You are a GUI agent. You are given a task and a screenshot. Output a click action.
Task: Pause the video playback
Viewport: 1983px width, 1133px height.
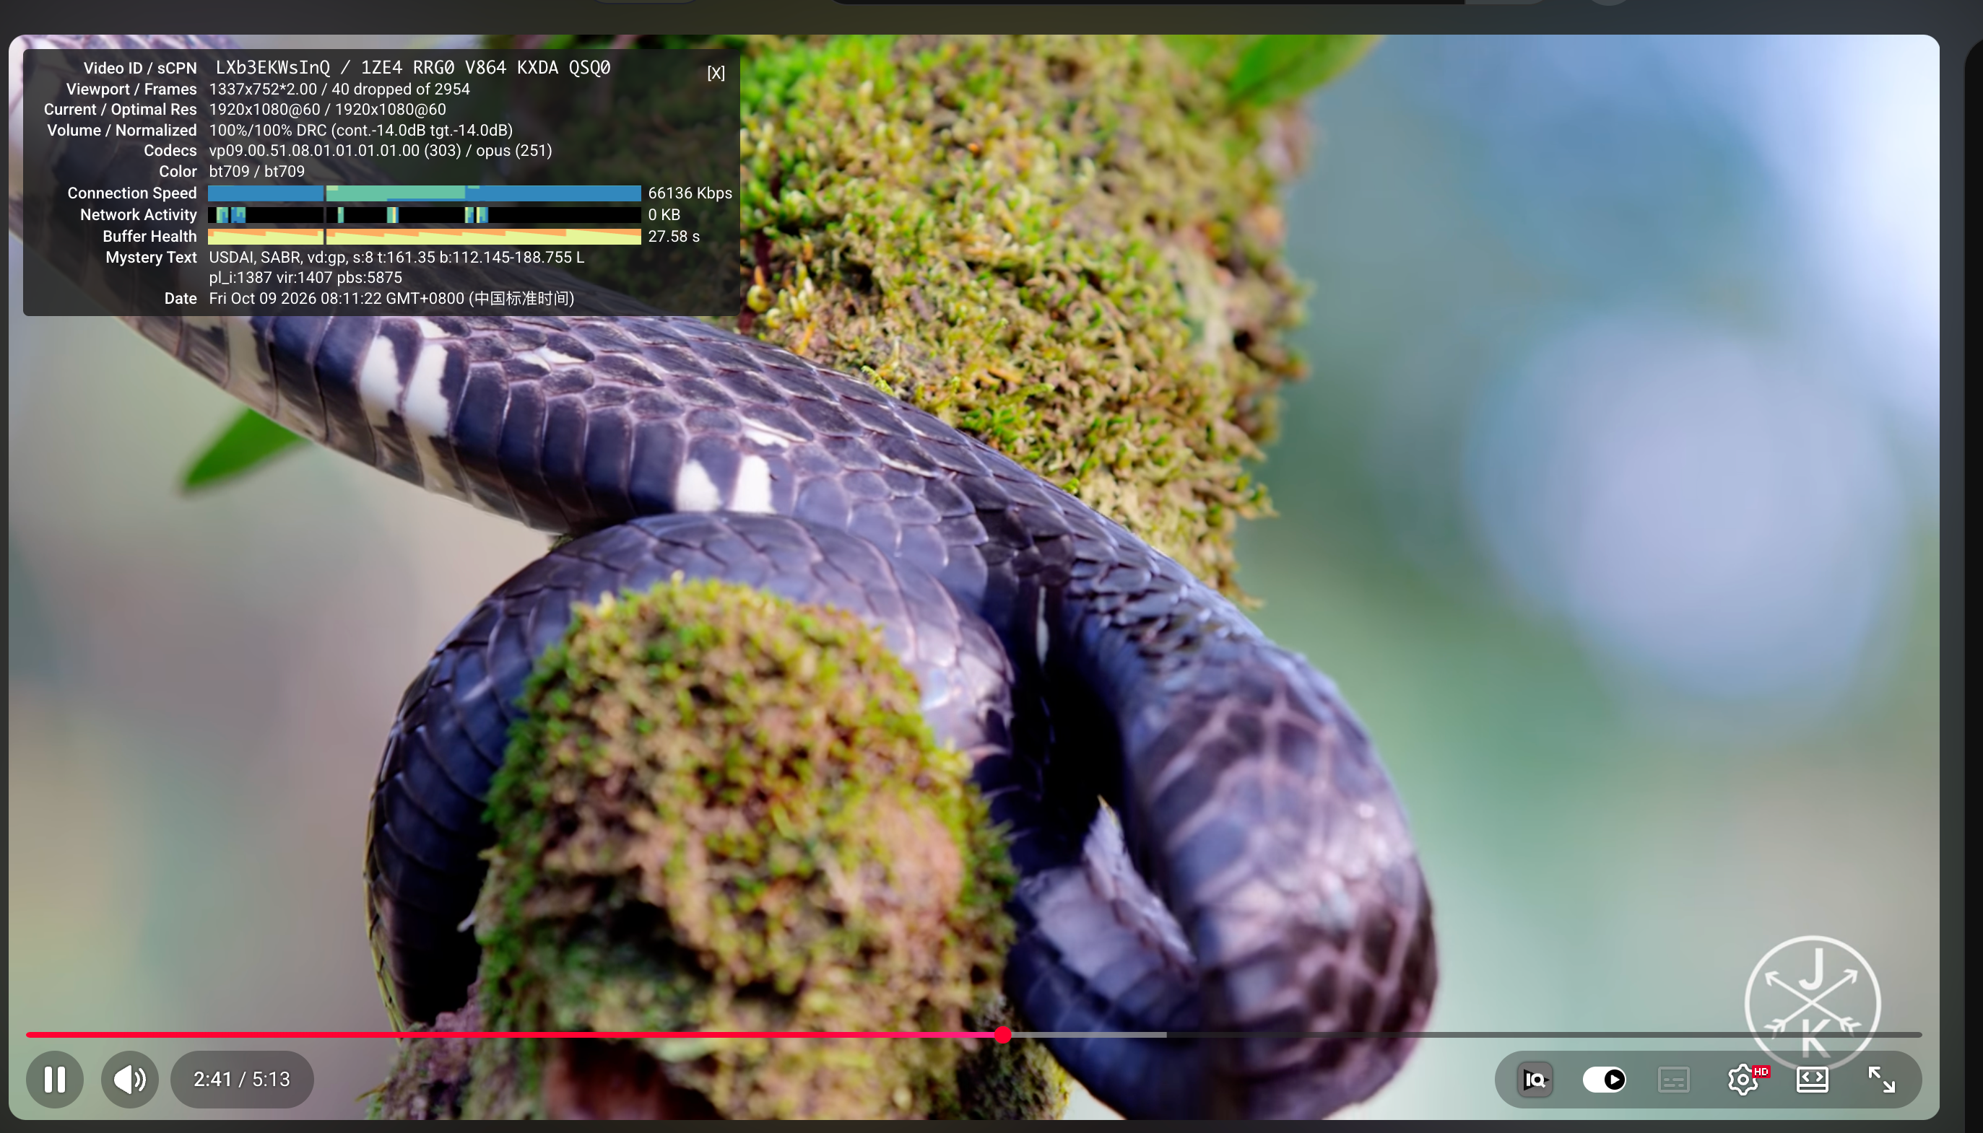tap(54, 1080)
